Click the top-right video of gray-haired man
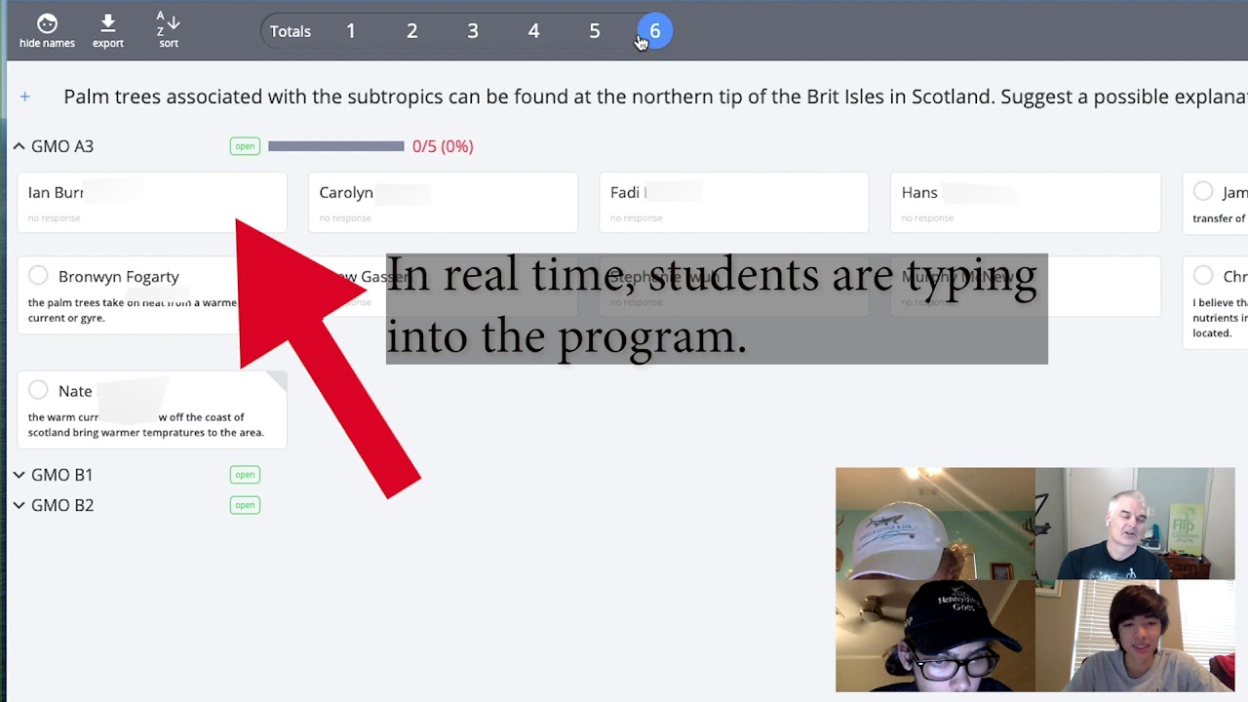The width and height of the screenshot is (1248, 702). click(1135, 524)
